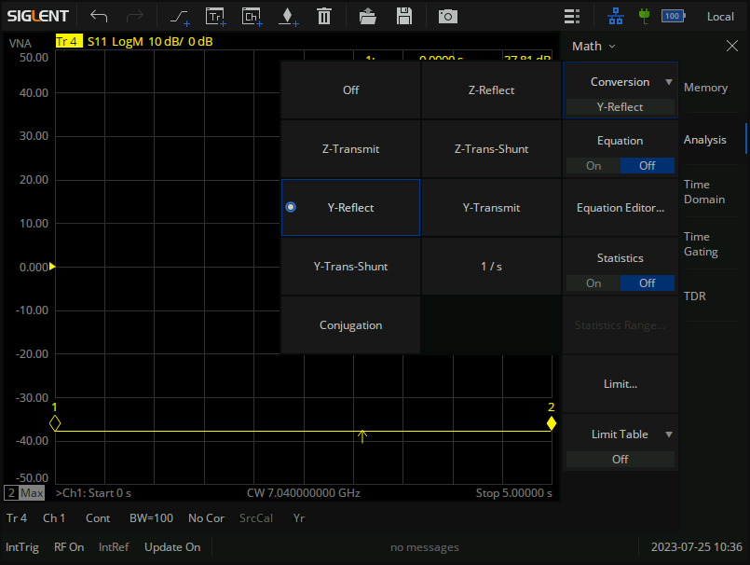750x565 pixels.
Task: Click the green power plug icon
Action: click(x=644, y=16)
